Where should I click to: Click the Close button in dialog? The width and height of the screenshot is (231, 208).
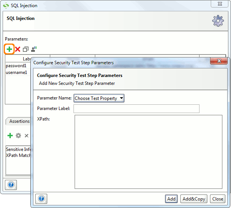pos(217,199)
